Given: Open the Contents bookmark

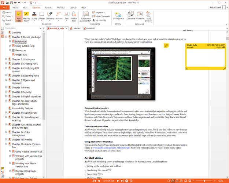Looking at the screenshot, I should point(16,33).
